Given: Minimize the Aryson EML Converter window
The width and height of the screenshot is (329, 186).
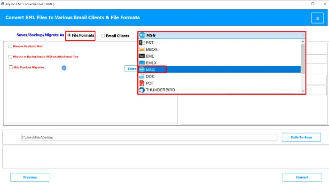Looking at the screenshot, I should tap(301, 4).
